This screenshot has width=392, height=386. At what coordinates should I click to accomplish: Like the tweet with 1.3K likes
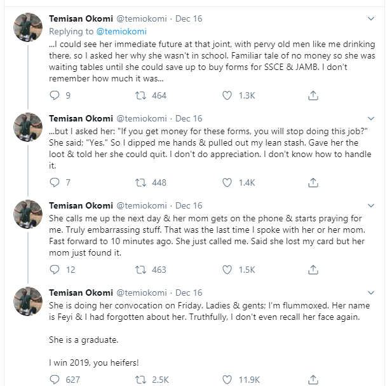227,95
